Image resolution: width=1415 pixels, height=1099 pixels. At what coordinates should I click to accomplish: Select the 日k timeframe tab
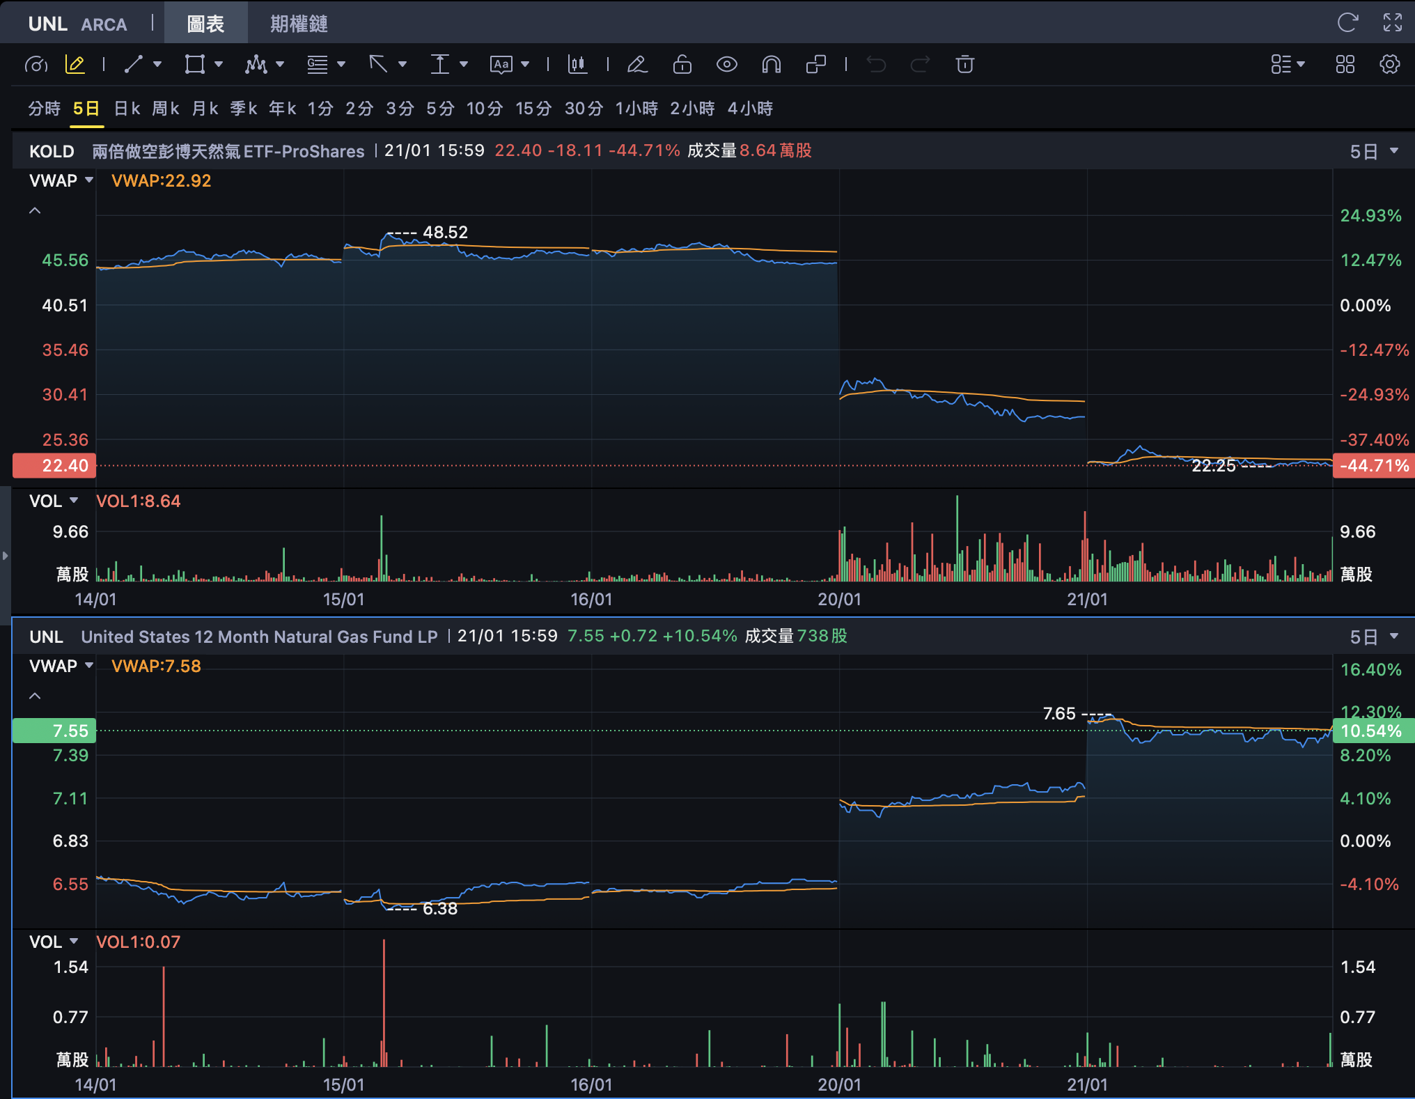pyautogui.click(x=127, y=109)
